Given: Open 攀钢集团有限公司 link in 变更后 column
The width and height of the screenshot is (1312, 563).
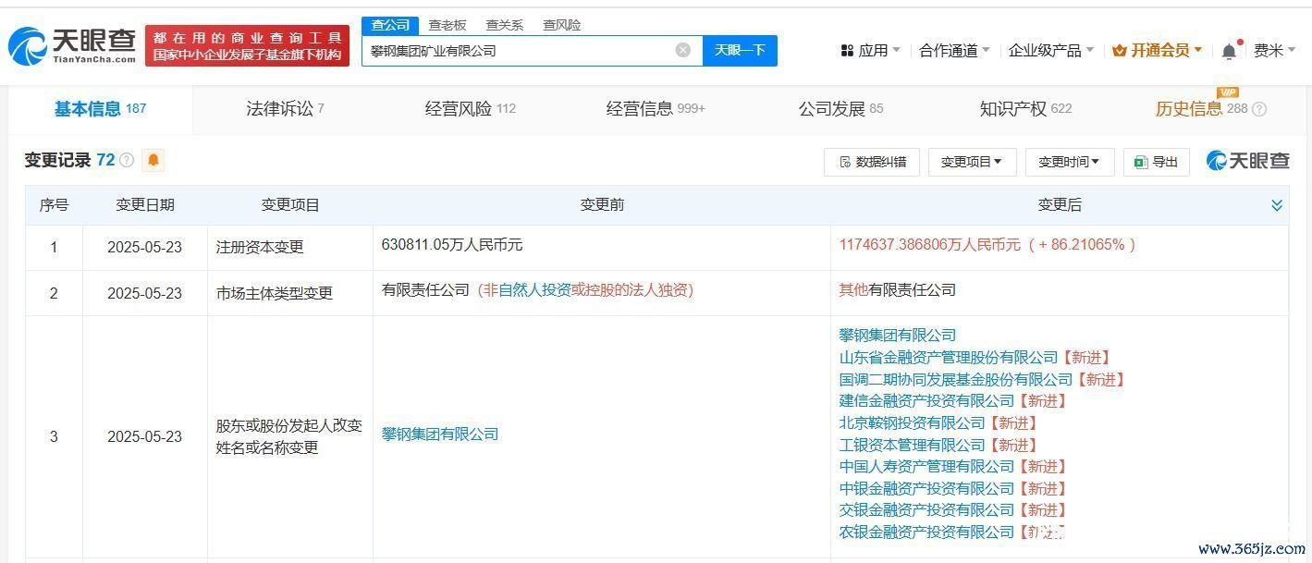Looking at the screenshot, I should tap(898, 335).
